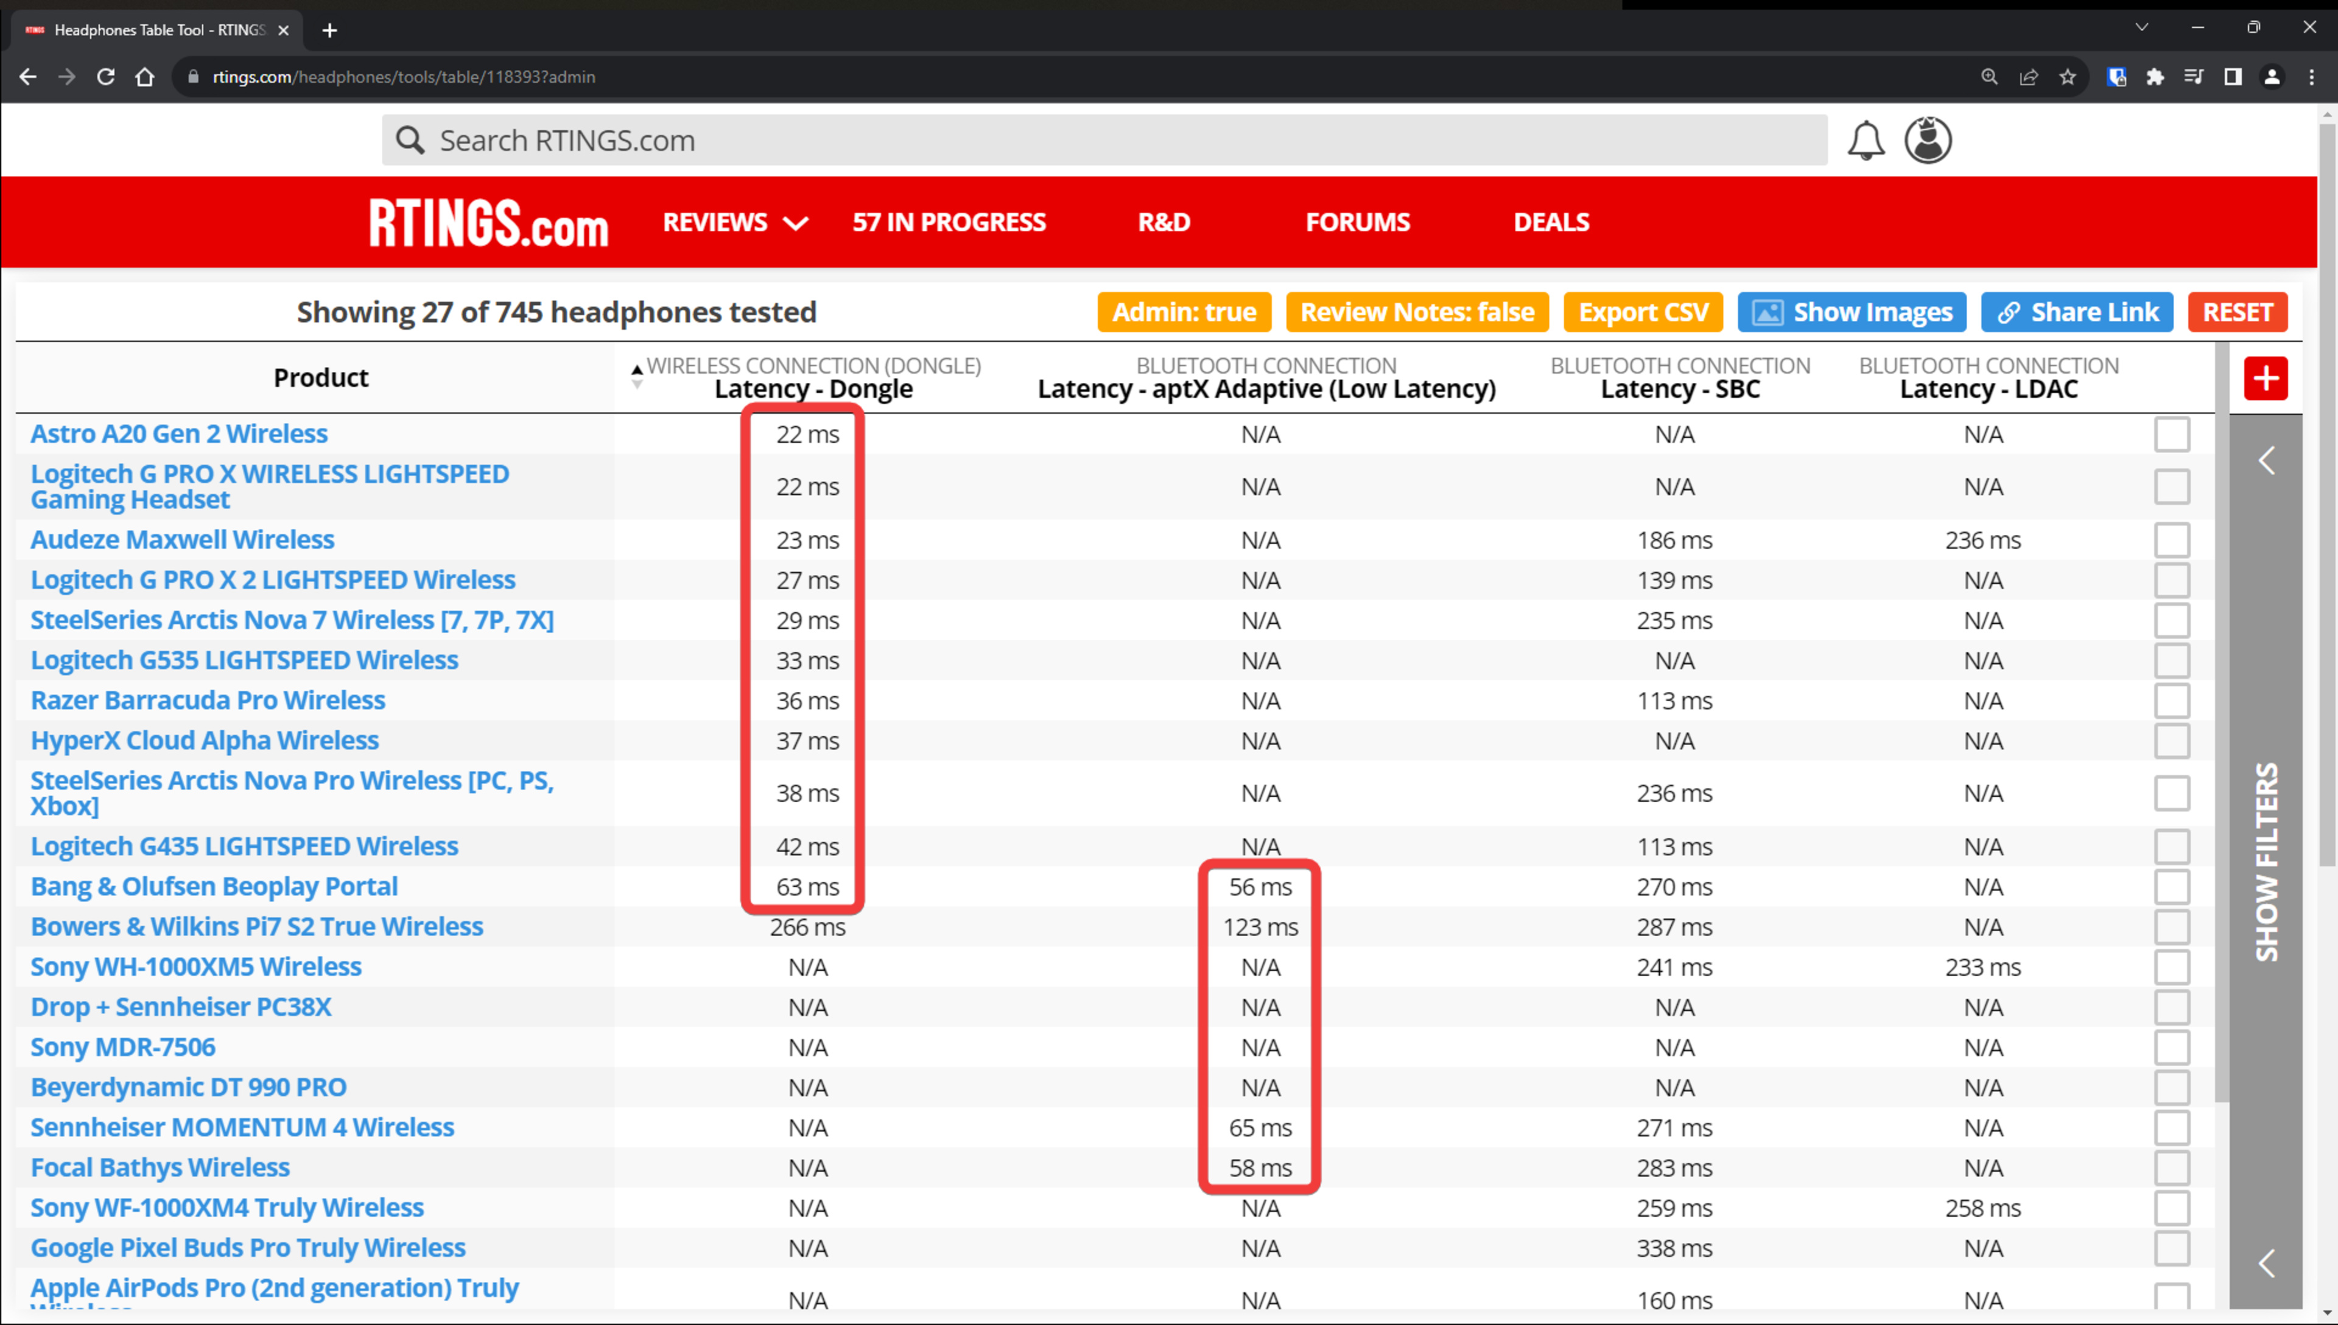Viewport: 2338px width, 1325px height.
Task: Open the R&D menu item
Action: tap(1163, 222)
